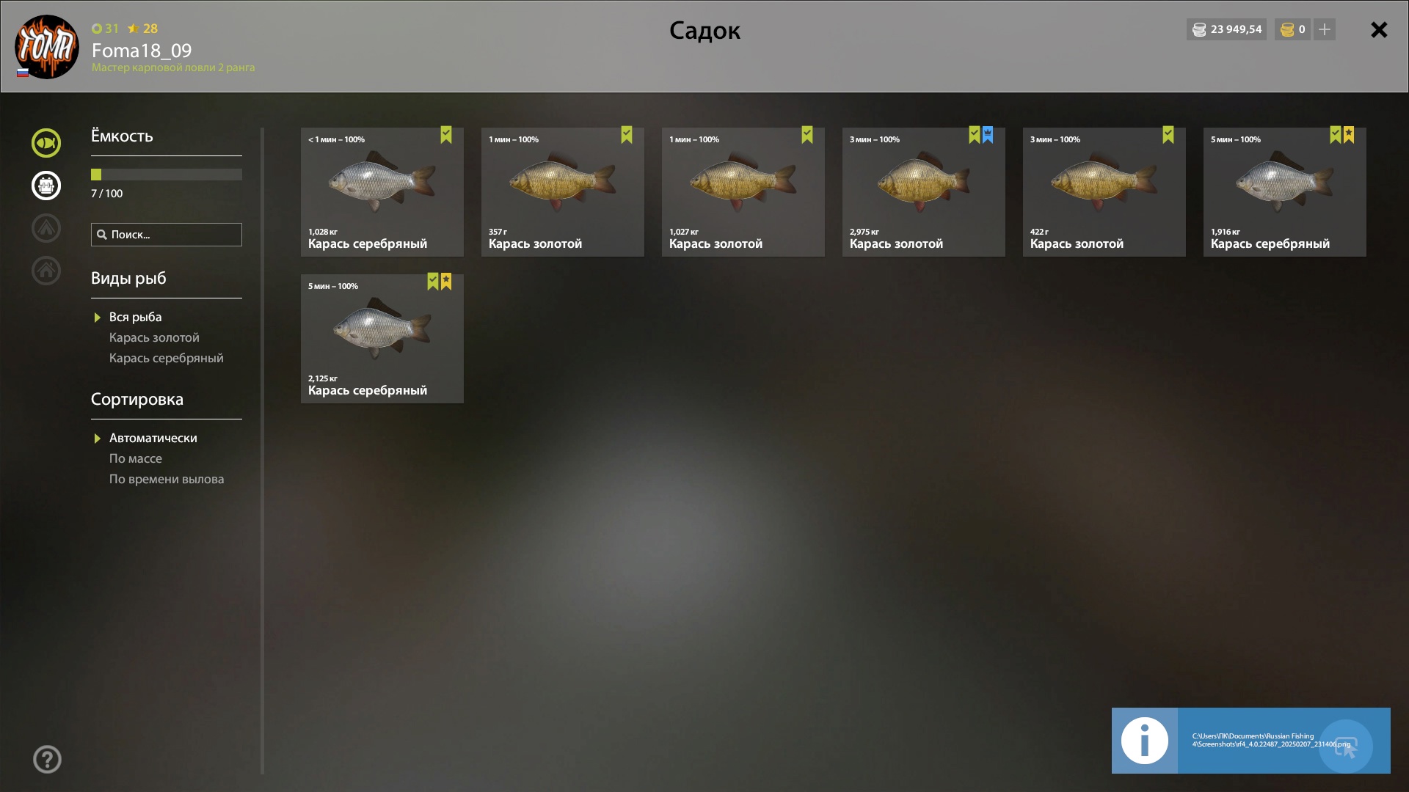Open the fish keepnet sidebar icon
The width and height of the screenshot is (1409, 792).
(45, 143)
